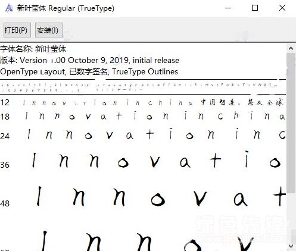Click the 24 point size label
The height and width of the screenshot is (251, 296).
(5, 136)
